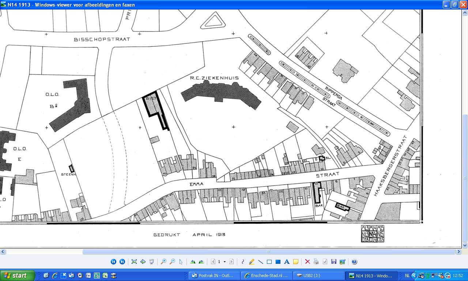Delete the current image with red X
The width and height of the screenshot is (468, 281).
pos(307,262)
